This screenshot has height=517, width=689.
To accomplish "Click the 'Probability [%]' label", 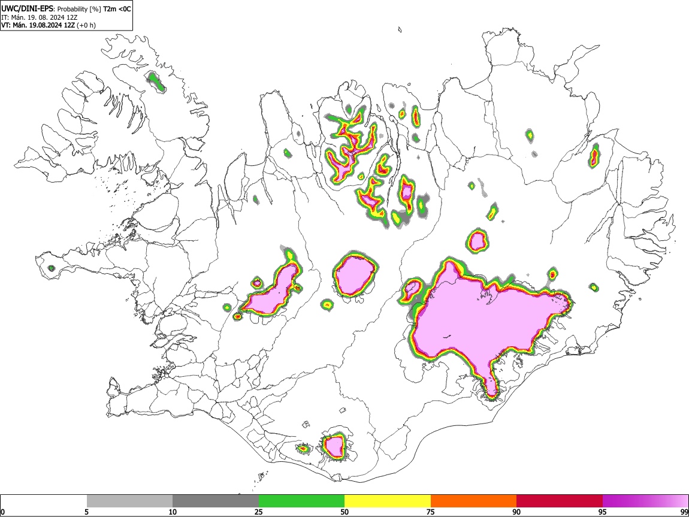I will tap(79, 9).
